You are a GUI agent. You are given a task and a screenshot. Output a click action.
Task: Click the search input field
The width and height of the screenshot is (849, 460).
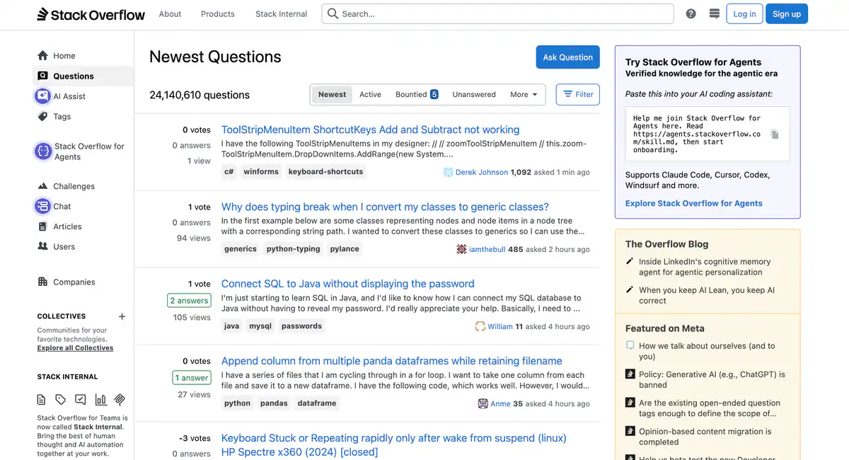coord(498,14)
